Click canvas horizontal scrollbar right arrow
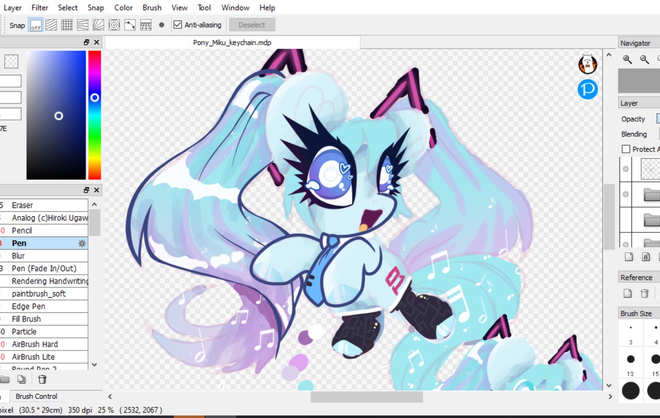660x418 pixels. click(610, 397)
